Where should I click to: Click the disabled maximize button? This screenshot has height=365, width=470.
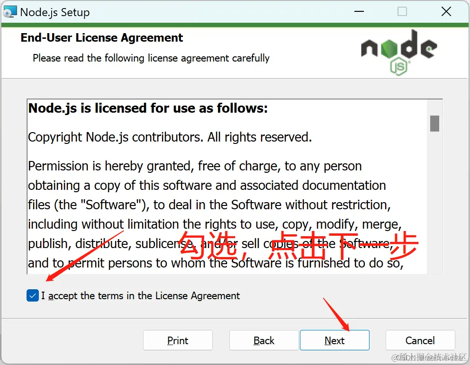(x=402, y=12)
